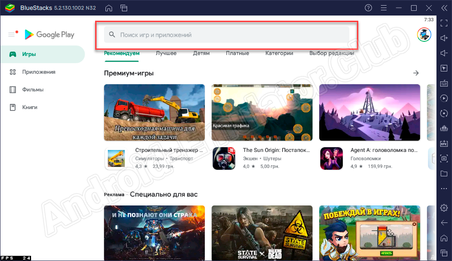The width and height of the screenshot is (452, 261).
Task: Open the Google account profile avatar
Action: 424,34
